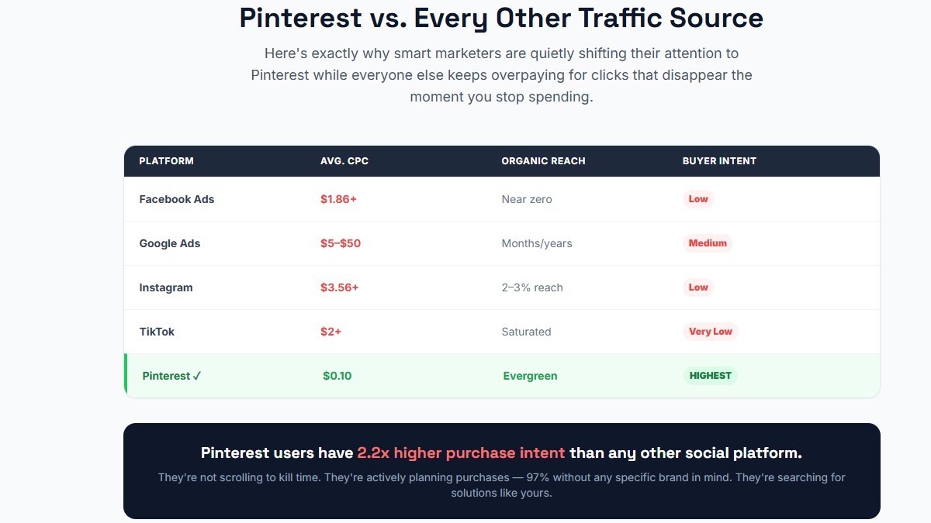Click the PLATFORM column header

[166, 161]
